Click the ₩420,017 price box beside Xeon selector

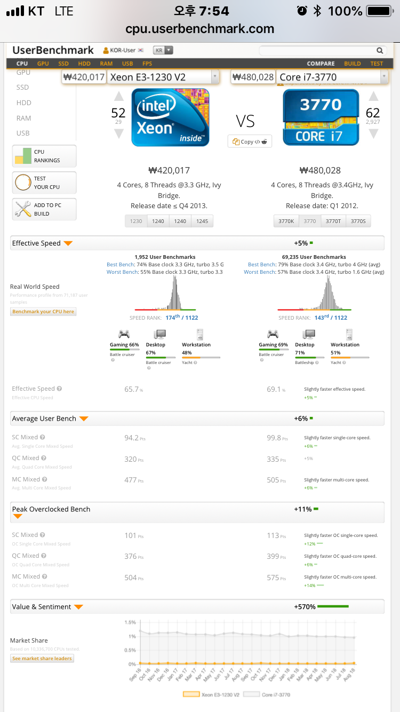pyautogui.click(x=84, y=77)
